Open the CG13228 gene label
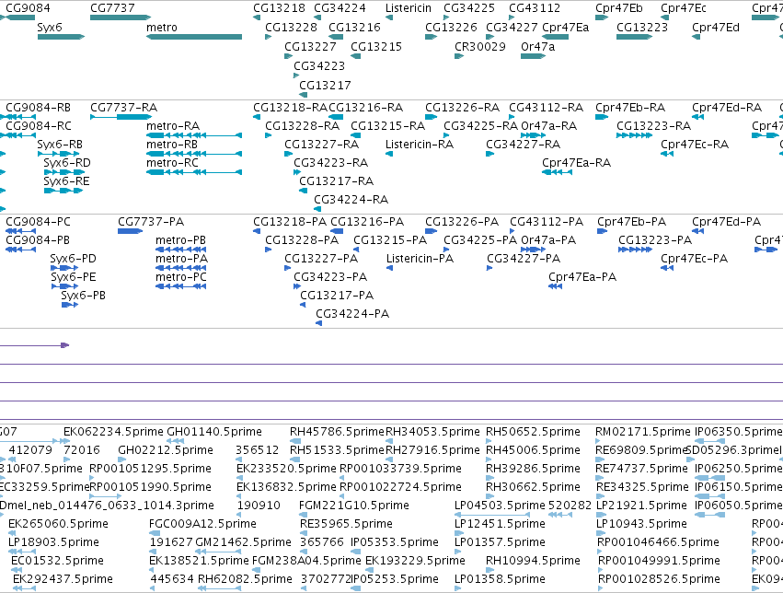 (291, 28)
